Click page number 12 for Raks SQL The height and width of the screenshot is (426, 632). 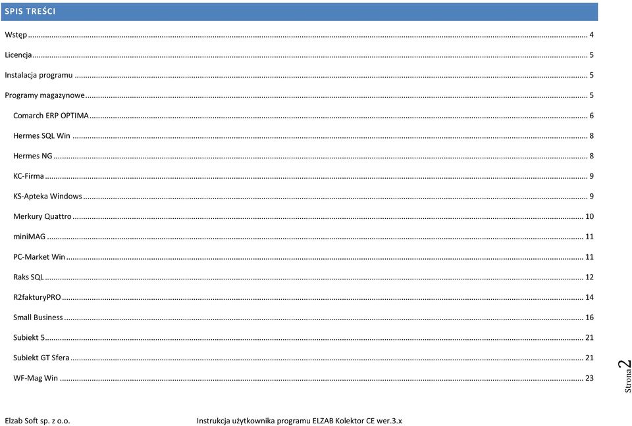[589, 277]
